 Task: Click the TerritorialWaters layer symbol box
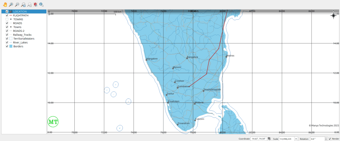(x=11, y=39)
